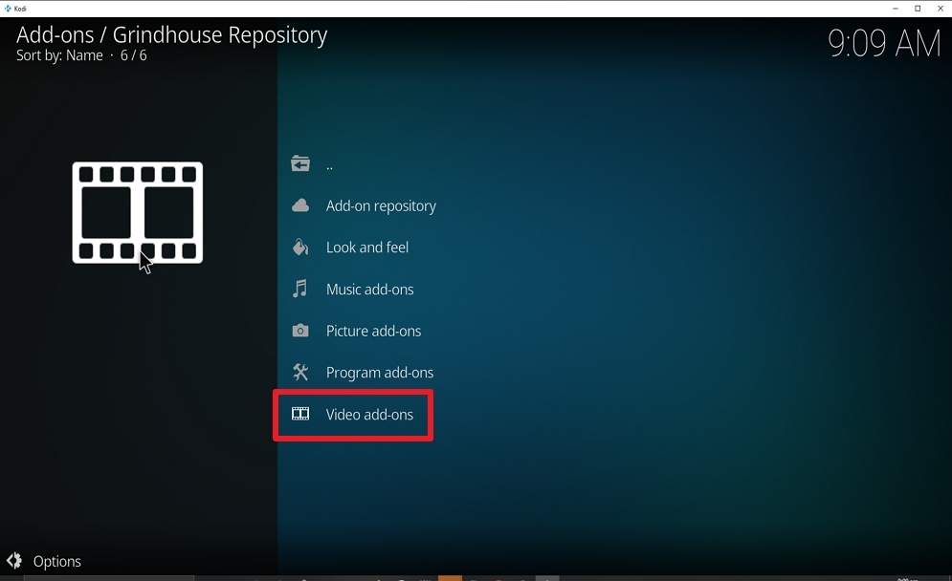The width and height of the screenshot is (952, 581).
Task: Click the cloud icon for Add-on repository
Action: click(x=299, y=205)
